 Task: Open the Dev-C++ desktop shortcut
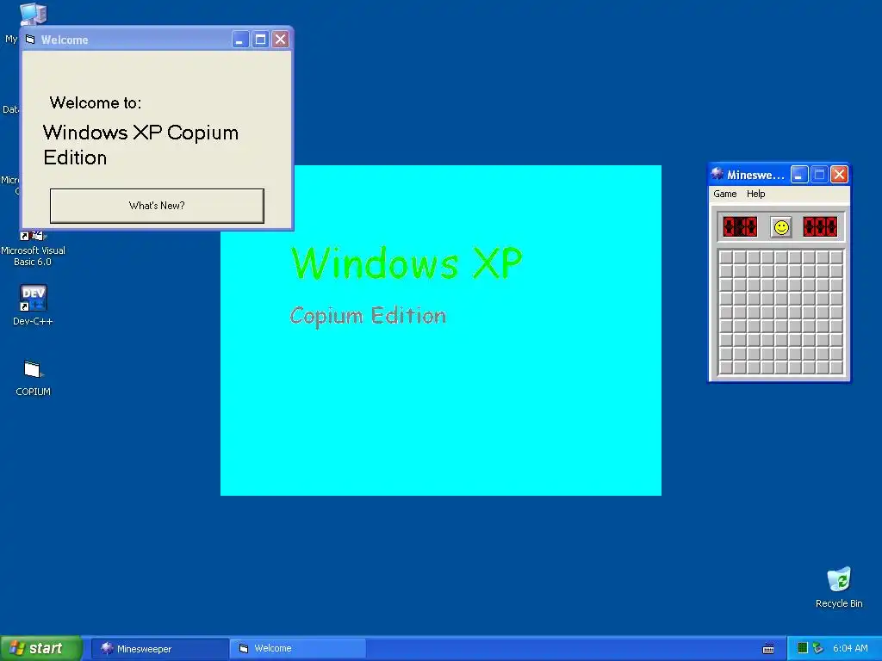coord(33,306)
